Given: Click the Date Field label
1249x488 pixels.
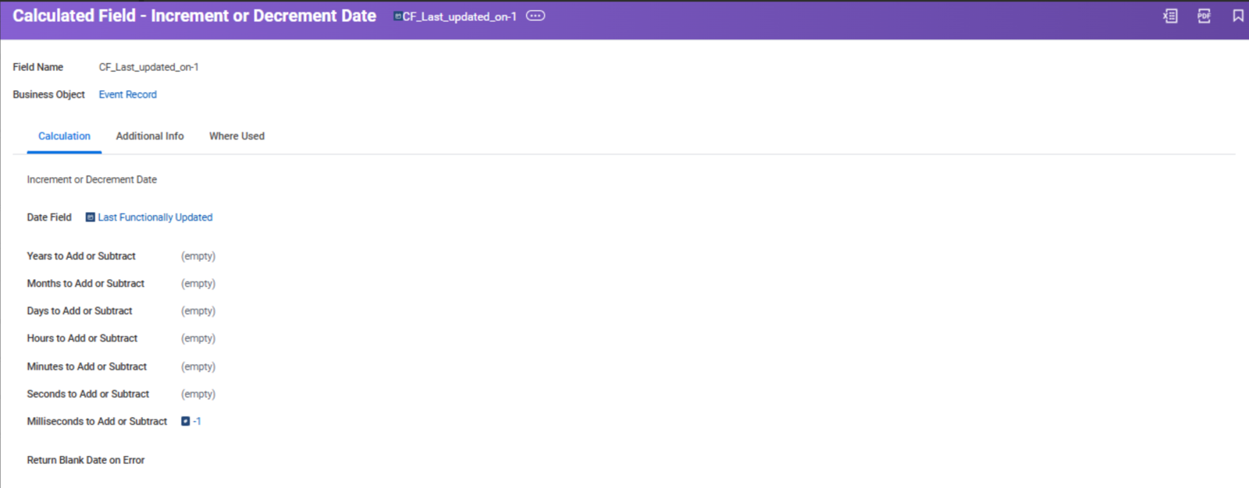Looking at the screenshot, I should [49, 217].
